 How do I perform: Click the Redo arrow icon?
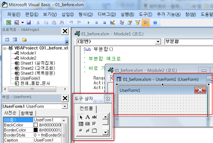coord(79,22)
